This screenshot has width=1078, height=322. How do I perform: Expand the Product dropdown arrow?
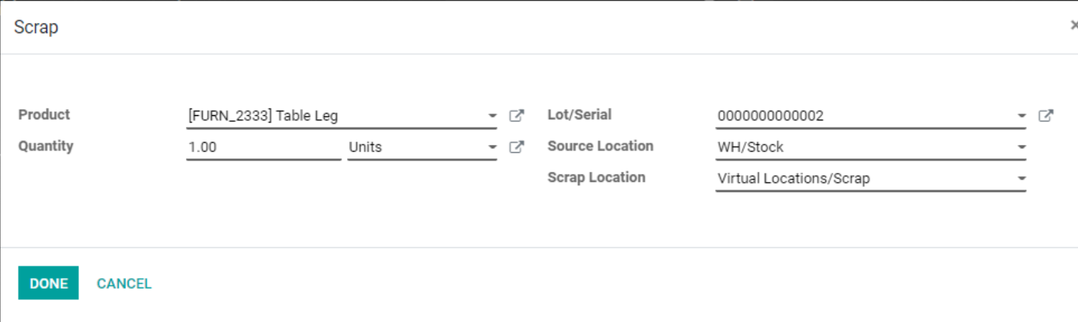tap(493, 116)
